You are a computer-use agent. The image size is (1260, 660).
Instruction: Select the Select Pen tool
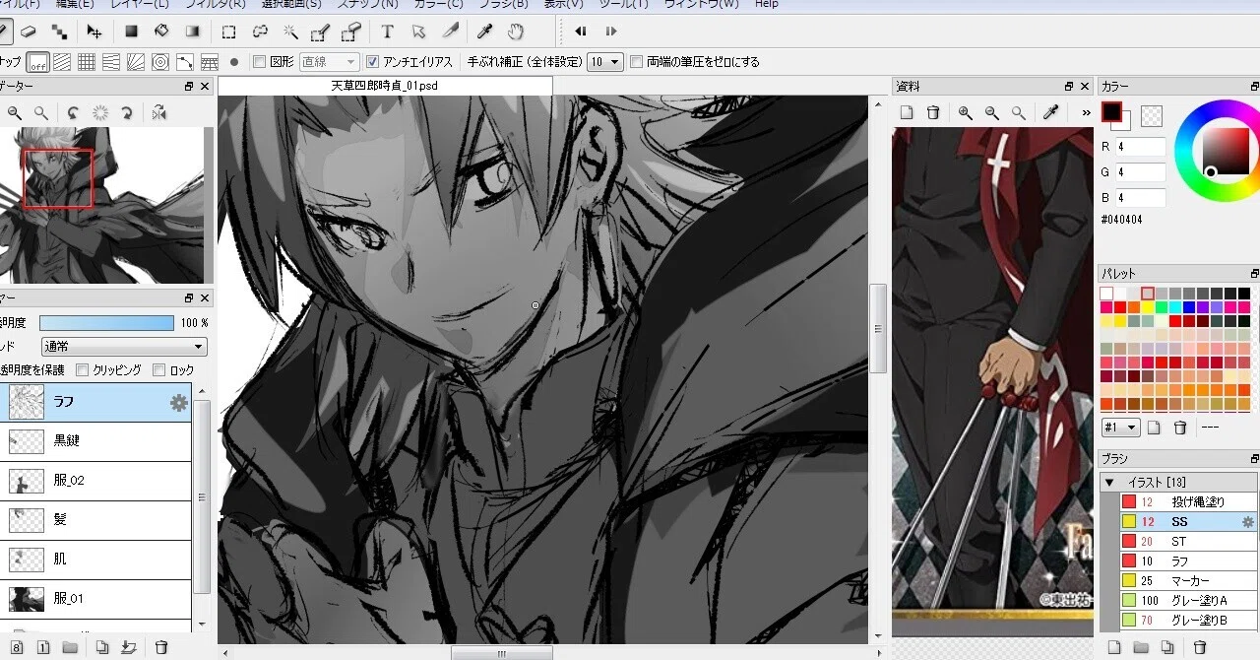(x=321, y=32)
